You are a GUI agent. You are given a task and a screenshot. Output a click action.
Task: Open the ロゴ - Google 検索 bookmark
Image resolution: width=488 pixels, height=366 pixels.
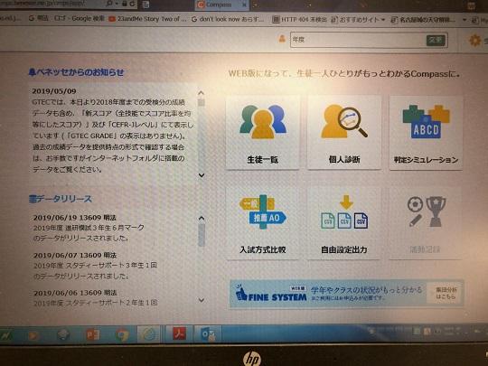[67, 18]
